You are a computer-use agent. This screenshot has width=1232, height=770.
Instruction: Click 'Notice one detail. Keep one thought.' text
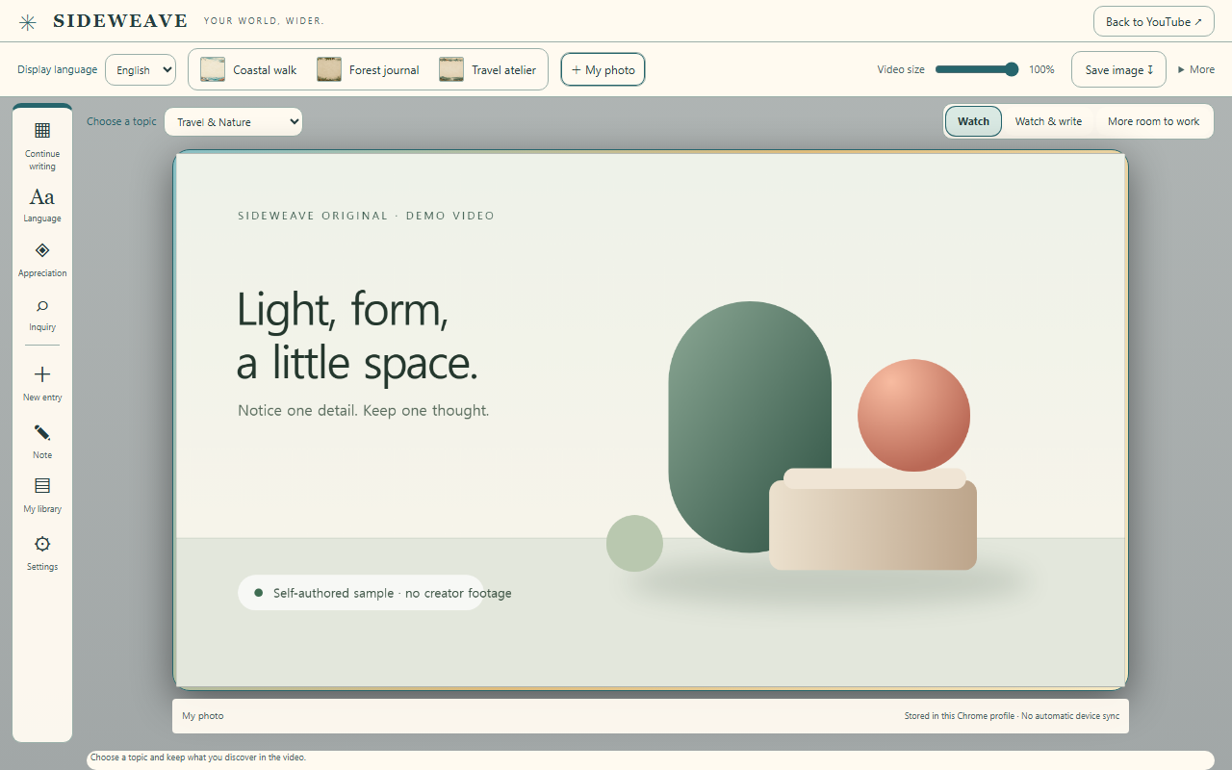[364, 411]
